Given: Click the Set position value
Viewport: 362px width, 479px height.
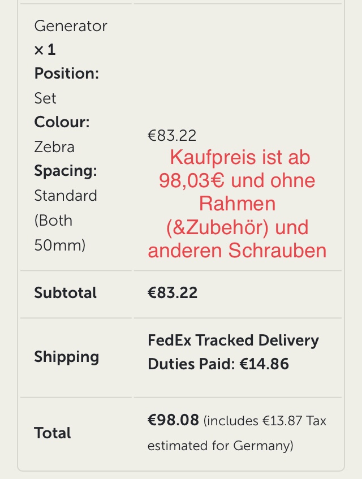Looking at the screenshot, I should coord(45,98).
